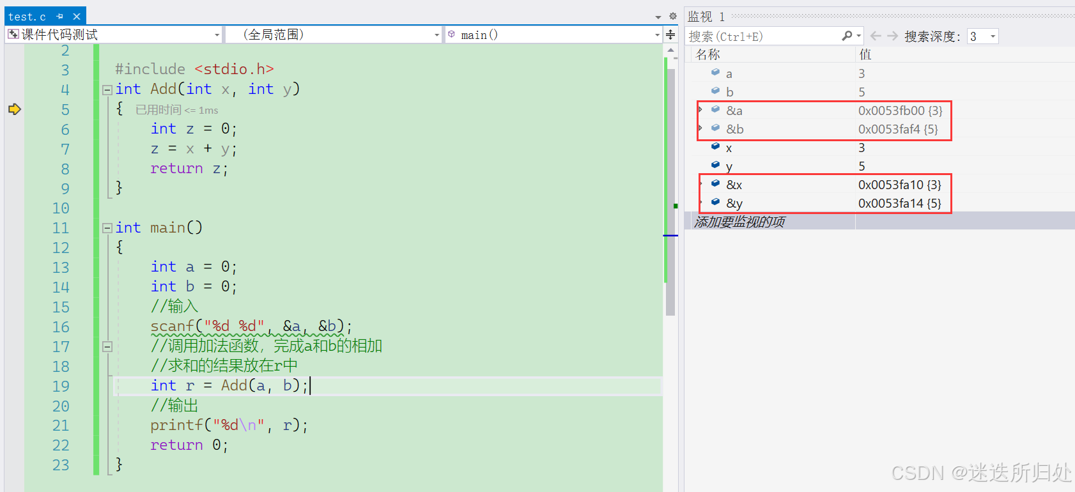Click the return z; statement
The height and width of the screenshot is (492, 1075).
(189, 169)
